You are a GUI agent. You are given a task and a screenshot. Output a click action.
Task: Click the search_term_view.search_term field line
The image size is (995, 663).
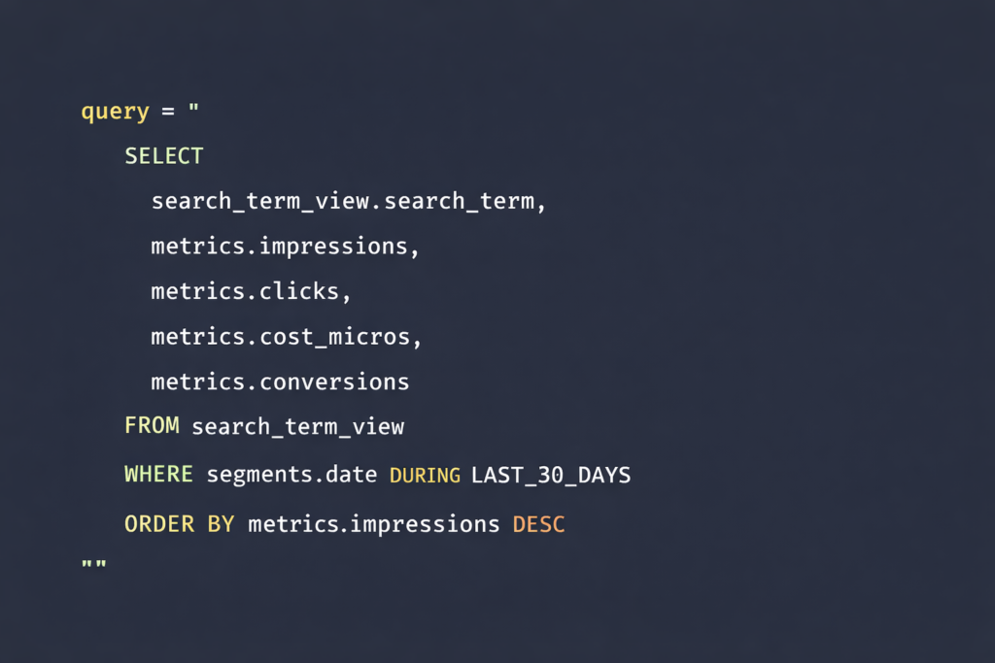pyautogui.click(x=349, y=202)
